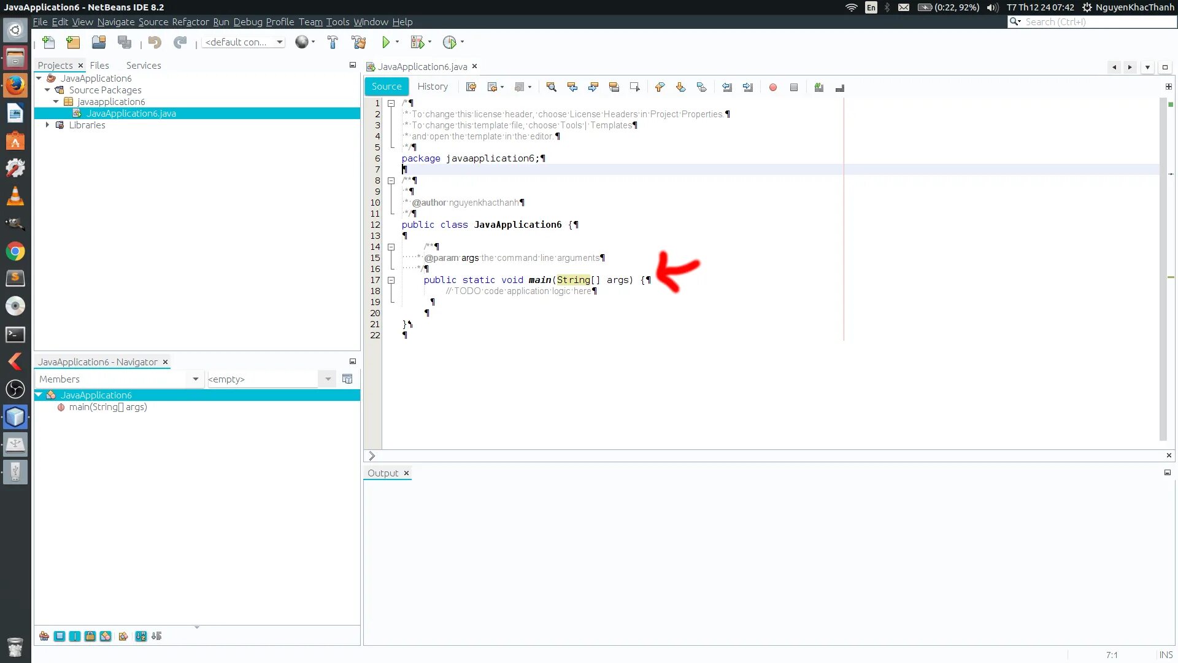Toggle Show Inherited Members in Navigator
Screen dimensions: 1178x663
point(44,636)
